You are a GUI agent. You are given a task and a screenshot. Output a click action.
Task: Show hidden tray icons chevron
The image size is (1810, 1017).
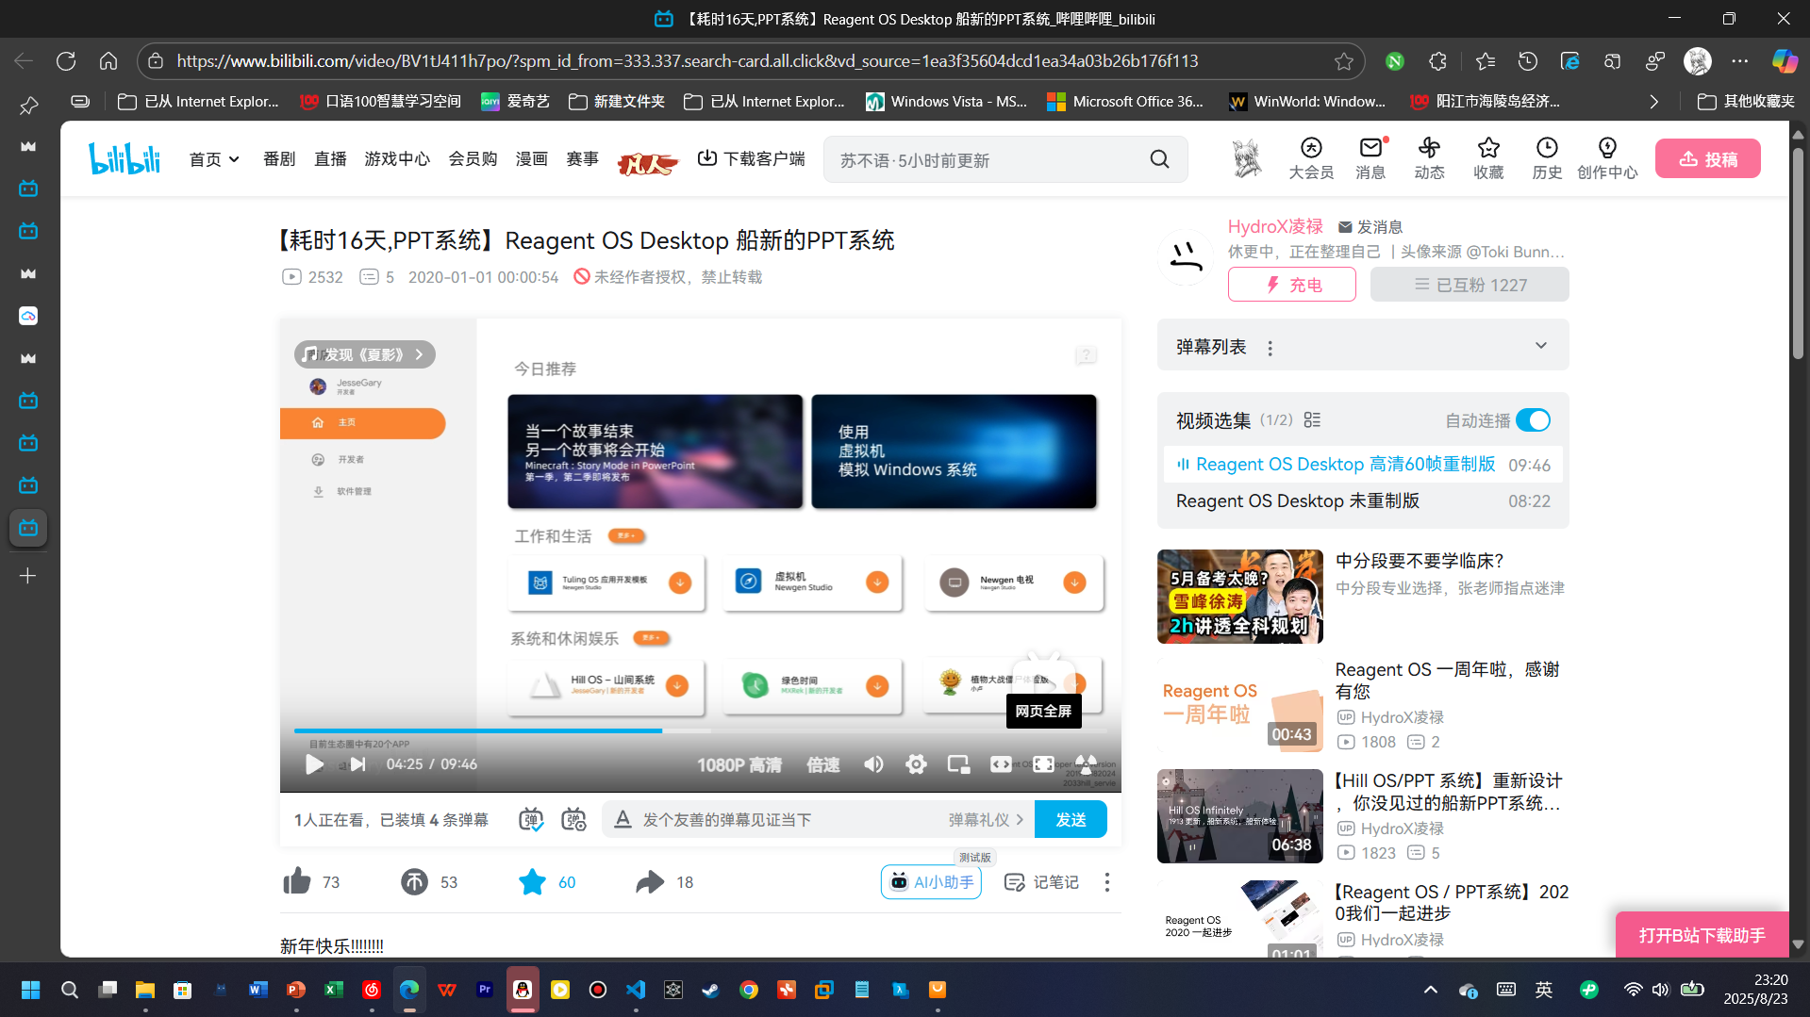click(1430, 990)
